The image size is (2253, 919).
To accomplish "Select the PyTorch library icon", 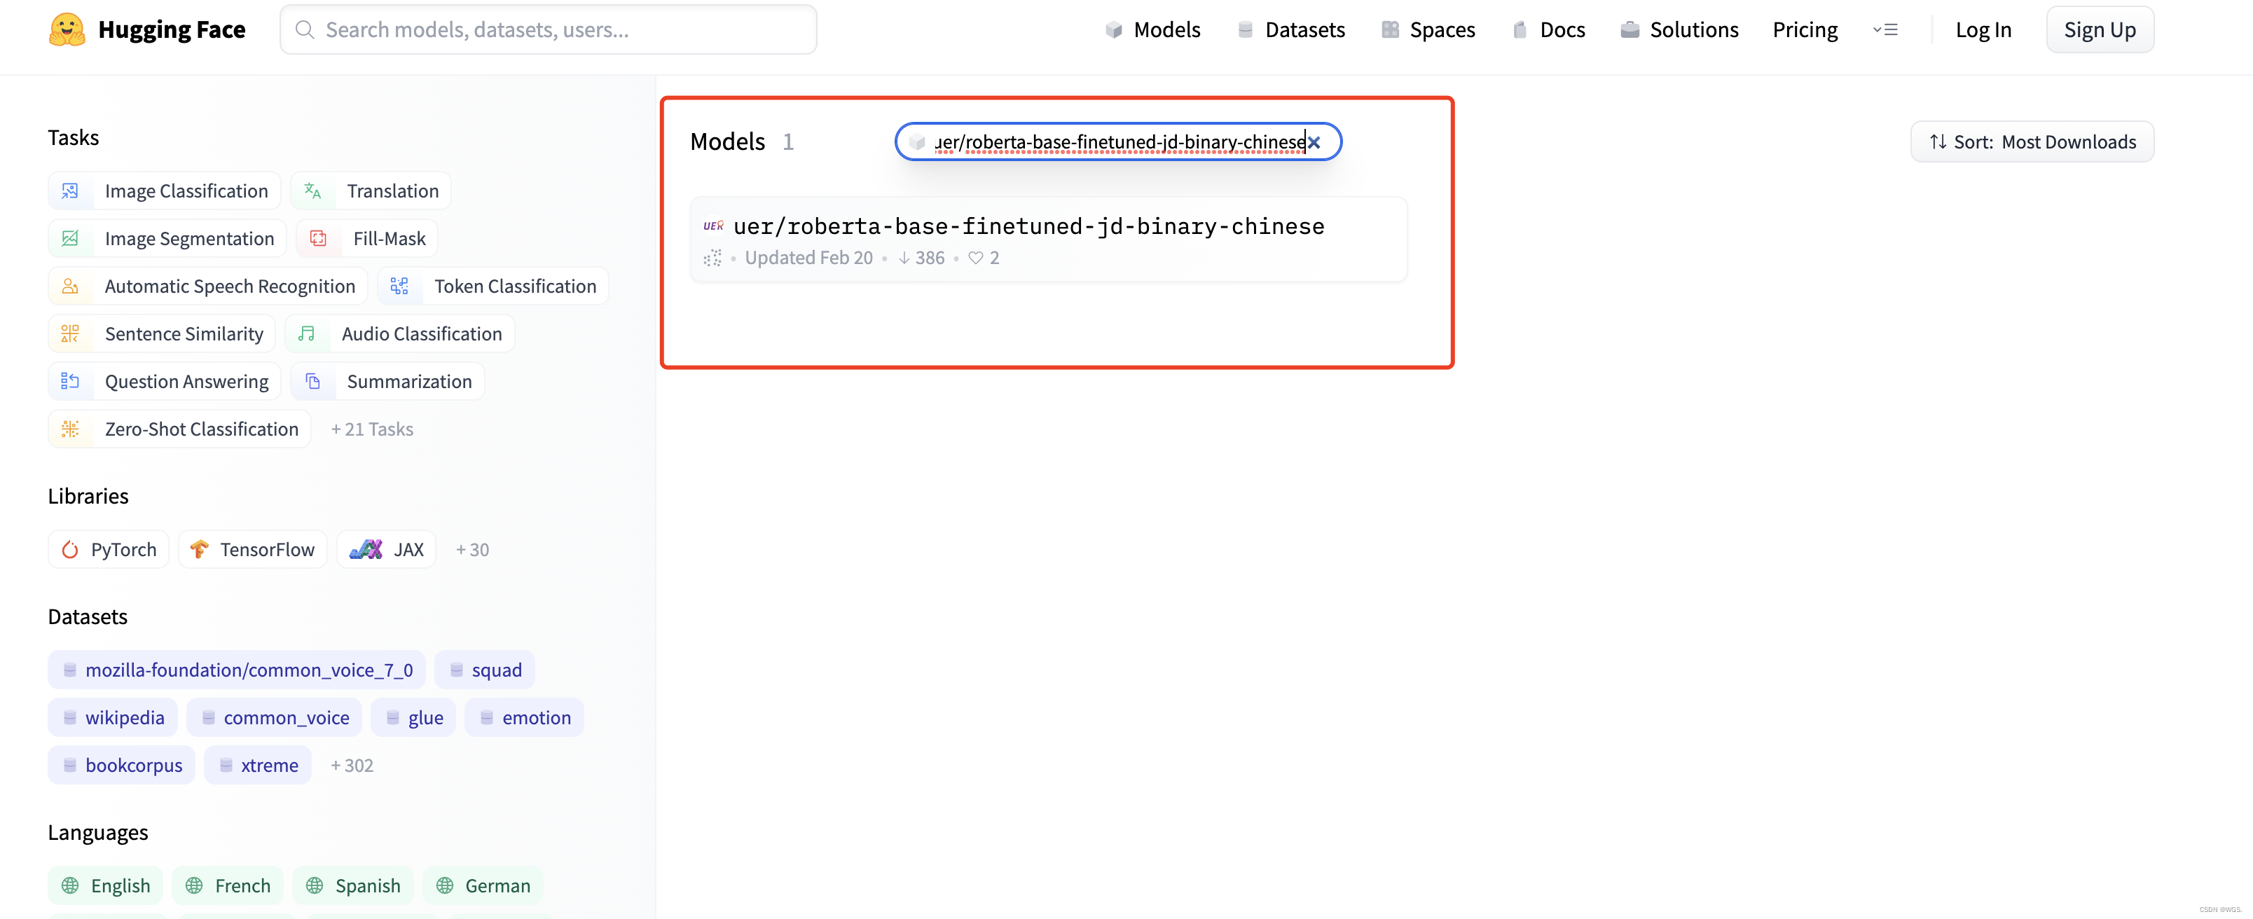I will click(x=70, y=549).
